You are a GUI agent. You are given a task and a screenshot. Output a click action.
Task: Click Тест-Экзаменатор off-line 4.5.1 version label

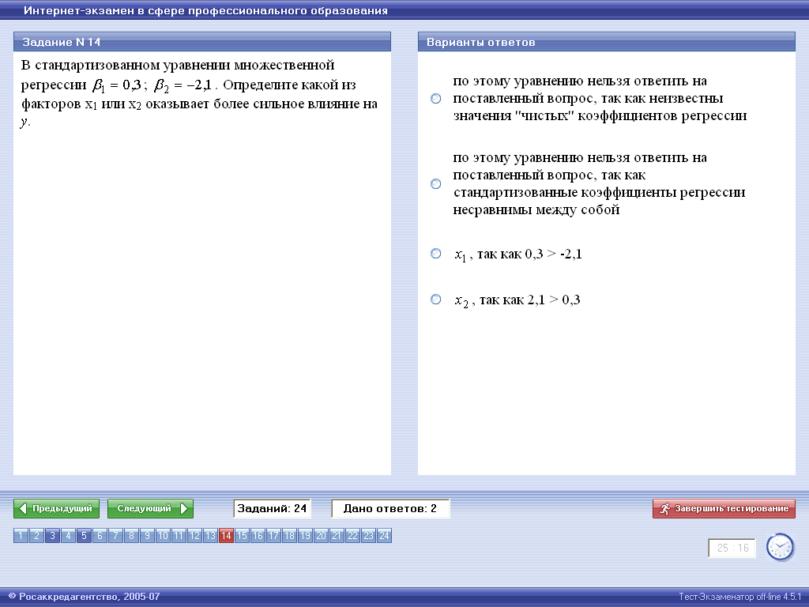(739, 597)
